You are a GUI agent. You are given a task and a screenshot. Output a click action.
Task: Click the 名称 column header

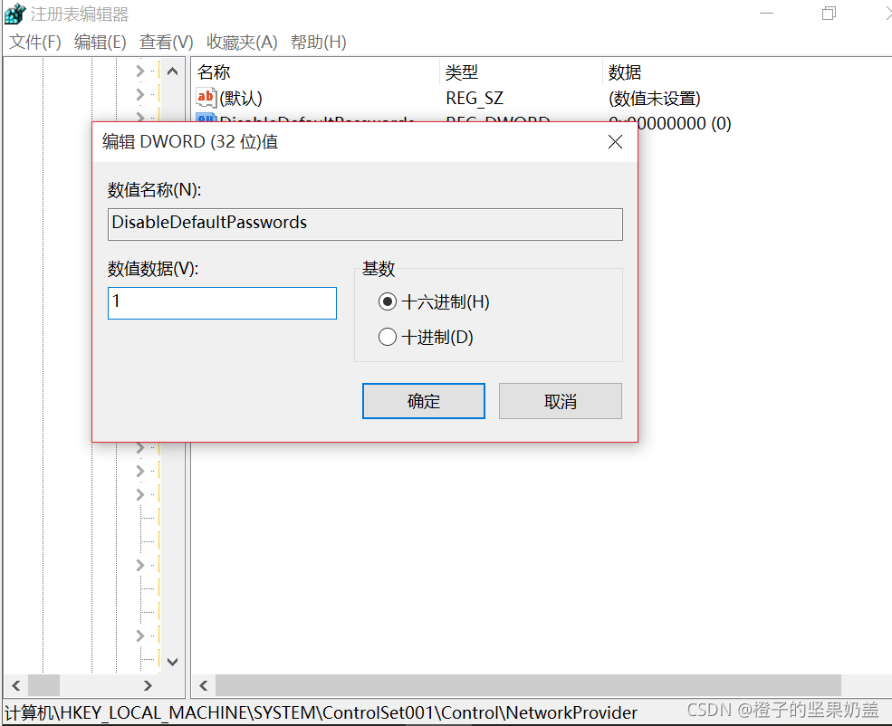pyautogui.click(x=213, y=72)
